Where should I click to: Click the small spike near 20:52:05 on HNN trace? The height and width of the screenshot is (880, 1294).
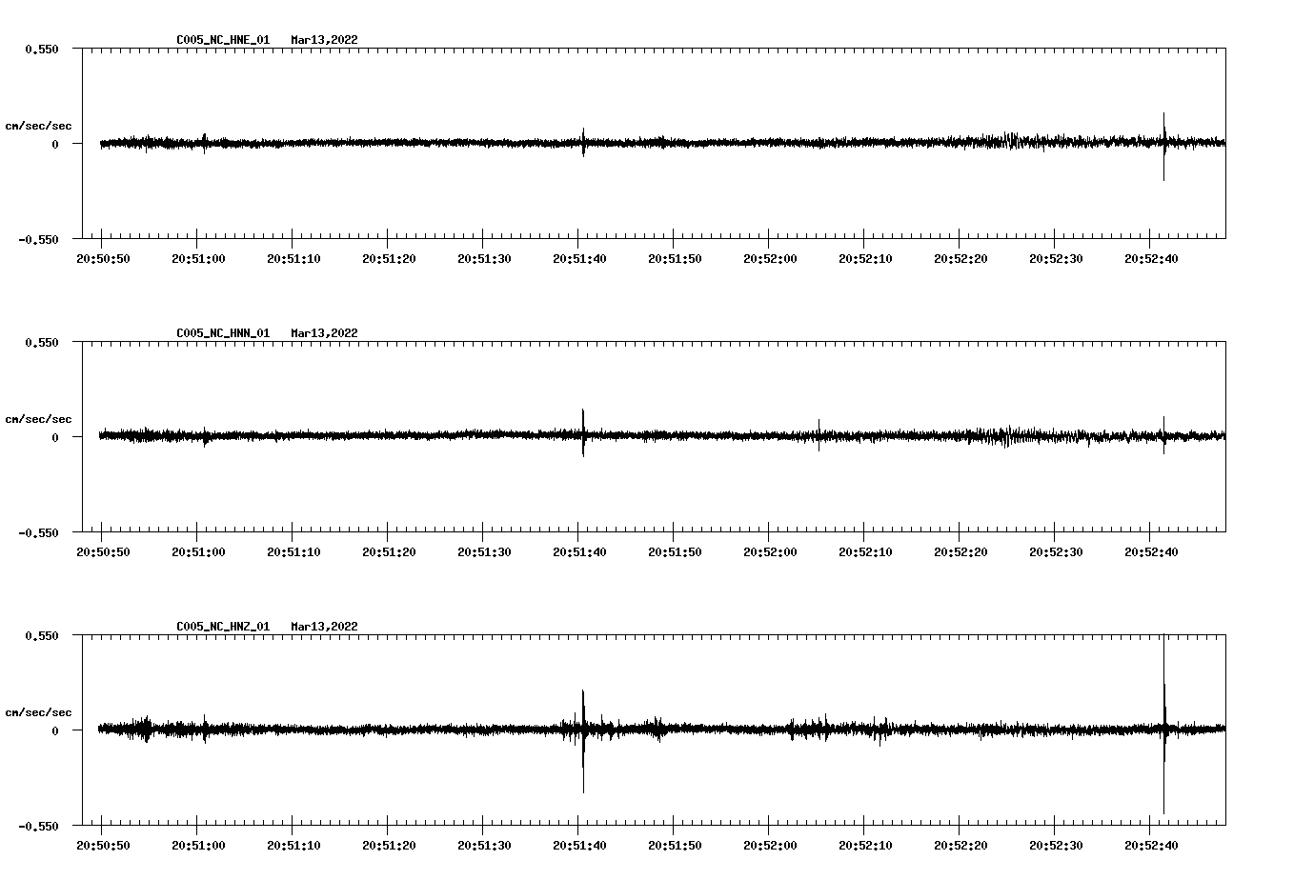click(x=819, y=434)
